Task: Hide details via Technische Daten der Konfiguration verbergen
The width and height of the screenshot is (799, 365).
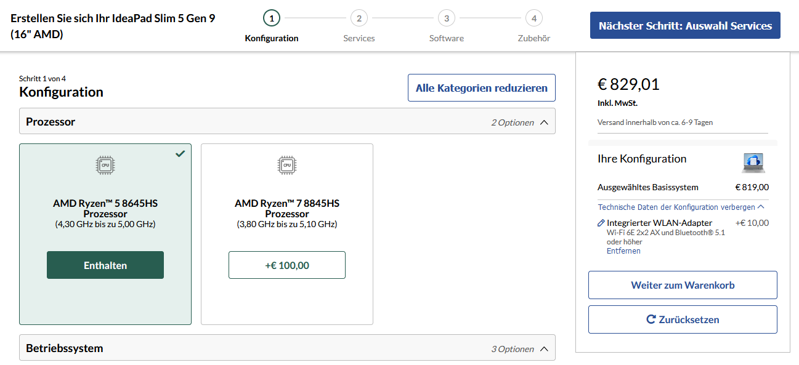Action: 681,207
